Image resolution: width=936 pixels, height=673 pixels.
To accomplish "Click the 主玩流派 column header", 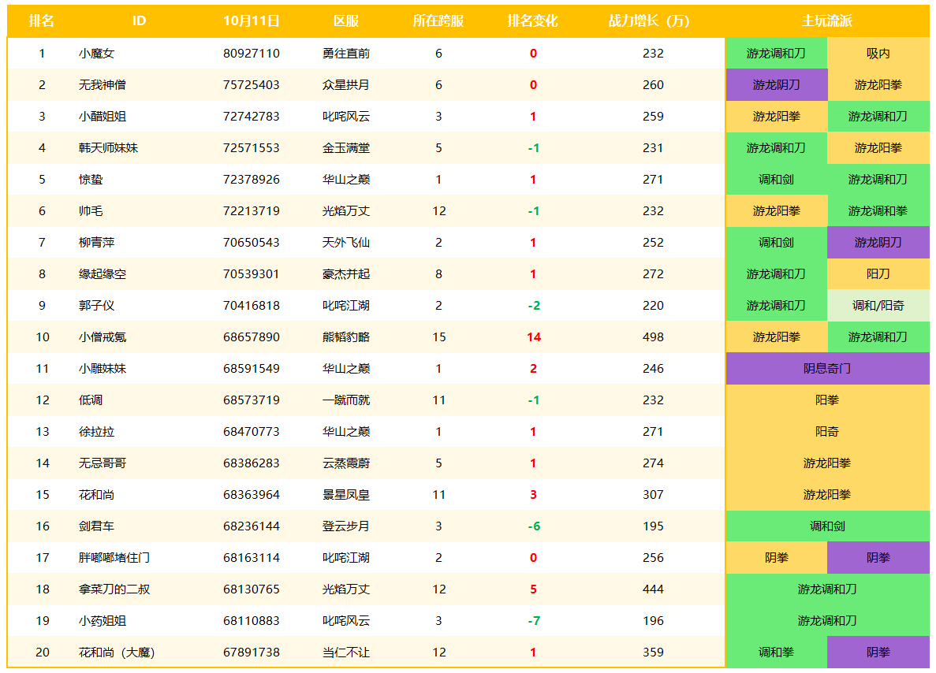I will coord(827,21).
